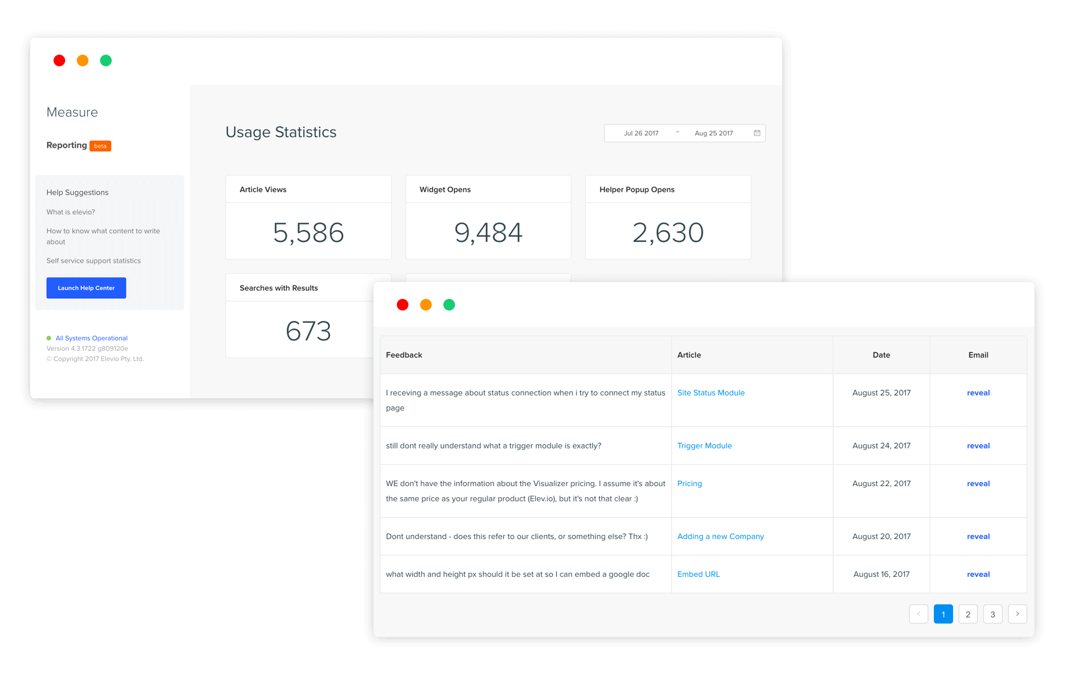
Task: Open What is elevio? help suggestion
Action: pos(71,212)
